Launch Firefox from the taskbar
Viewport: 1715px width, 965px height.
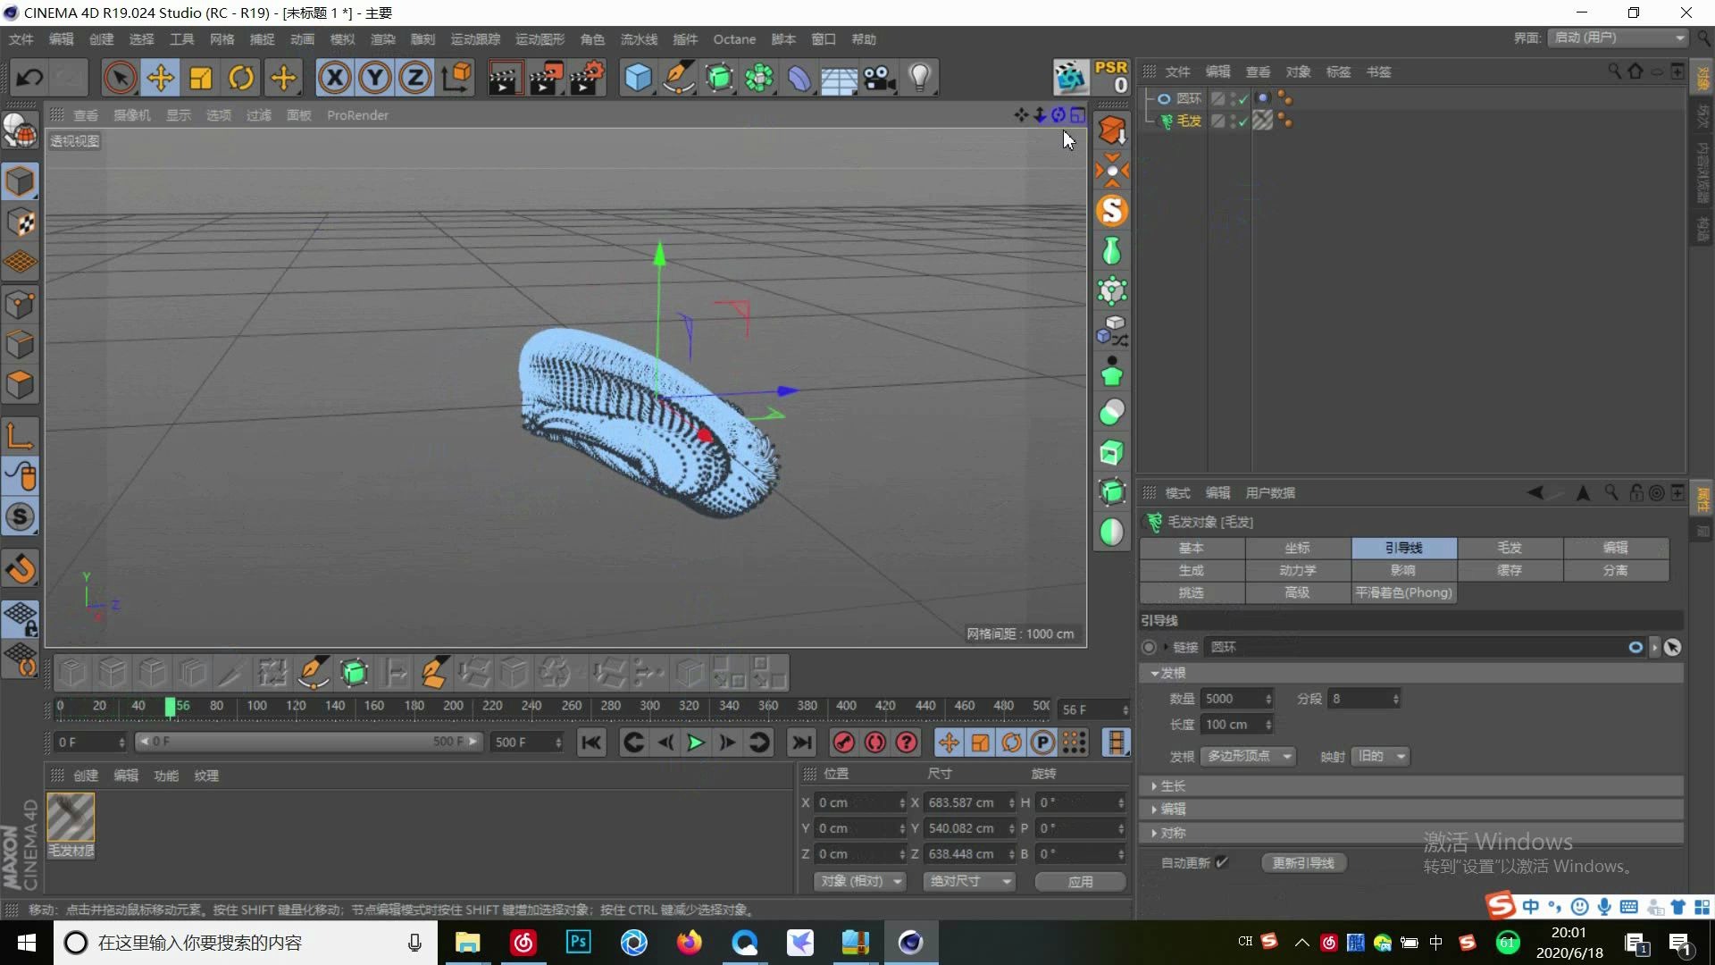(x=690, y=943)
